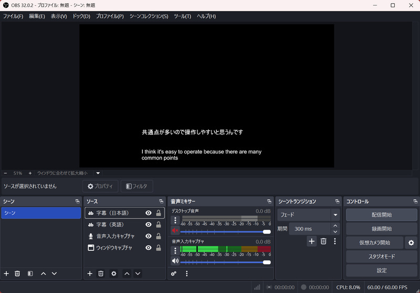This screenshot has height=293, width=420.
Task: Click the フィルタ button
Action: (137, 186)
